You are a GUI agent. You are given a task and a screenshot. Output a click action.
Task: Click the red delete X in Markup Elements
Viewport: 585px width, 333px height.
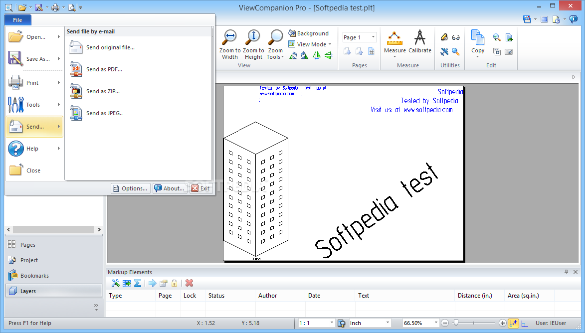[189, 283]
